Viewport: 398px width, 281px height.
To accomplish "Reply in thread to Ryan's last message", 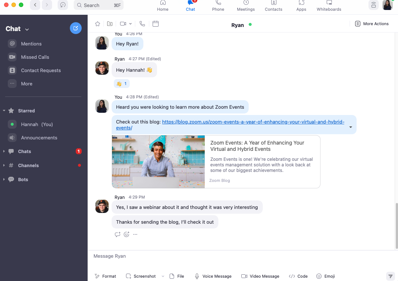I will pos(118,234).
